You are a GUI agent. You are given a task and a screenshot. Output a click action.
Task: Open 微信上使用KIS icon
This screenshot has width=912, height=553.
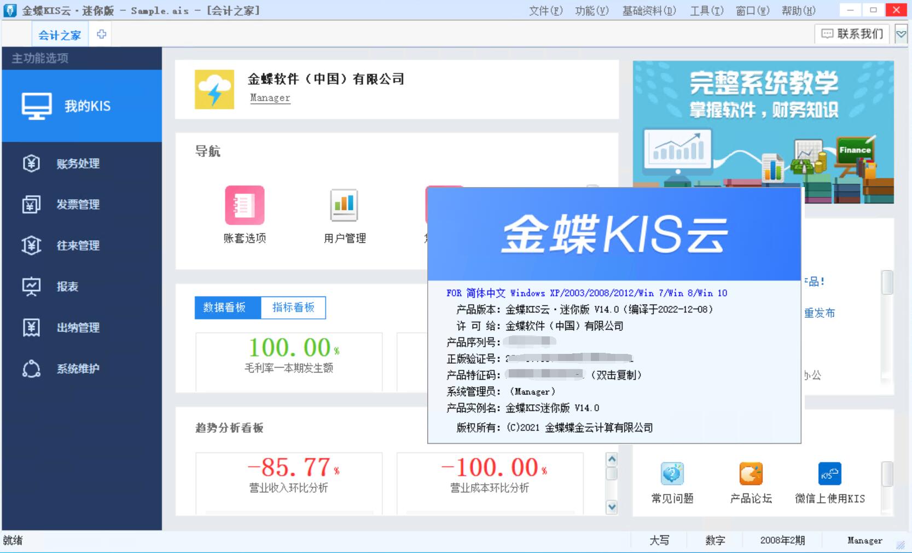[x=829, y=474]
